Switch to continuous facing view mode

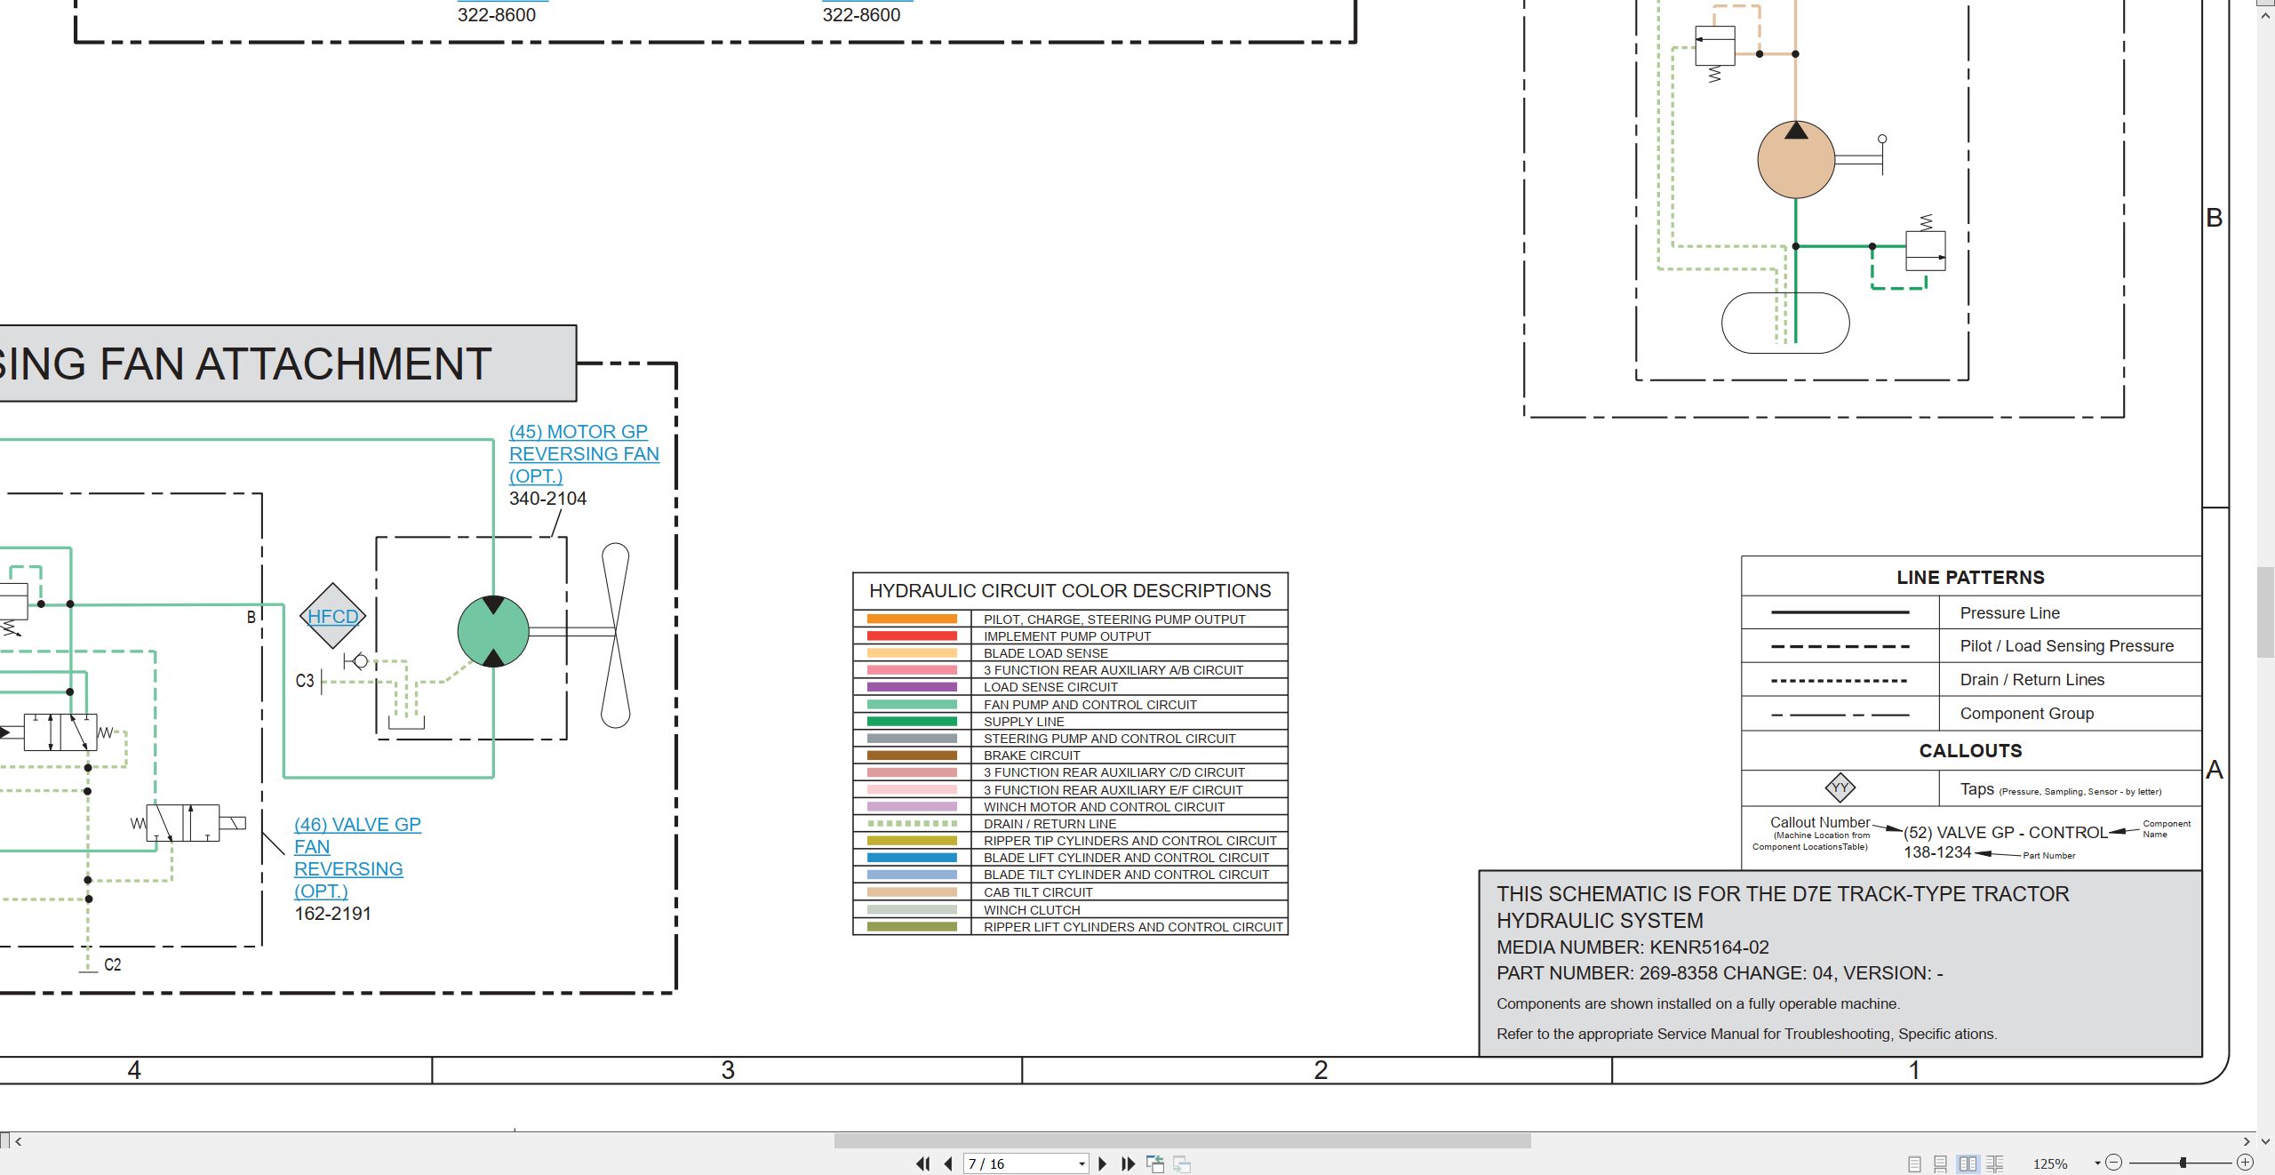click(x=1995, y=1163)
